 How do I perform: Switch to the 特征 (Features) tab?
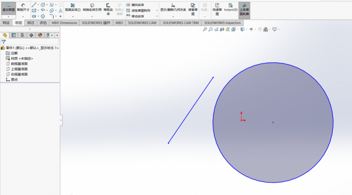tap(6, 23)
